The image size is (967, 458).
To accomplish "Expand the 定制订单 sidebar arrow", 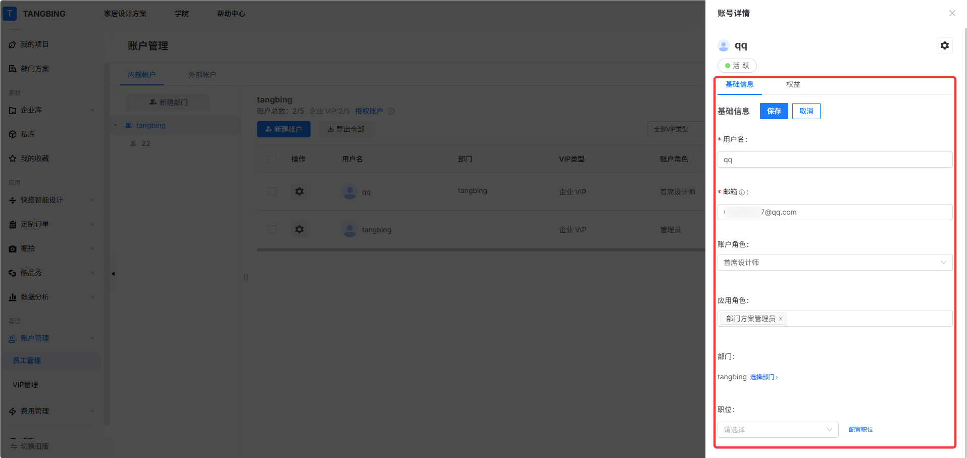I will coord(92,224).
